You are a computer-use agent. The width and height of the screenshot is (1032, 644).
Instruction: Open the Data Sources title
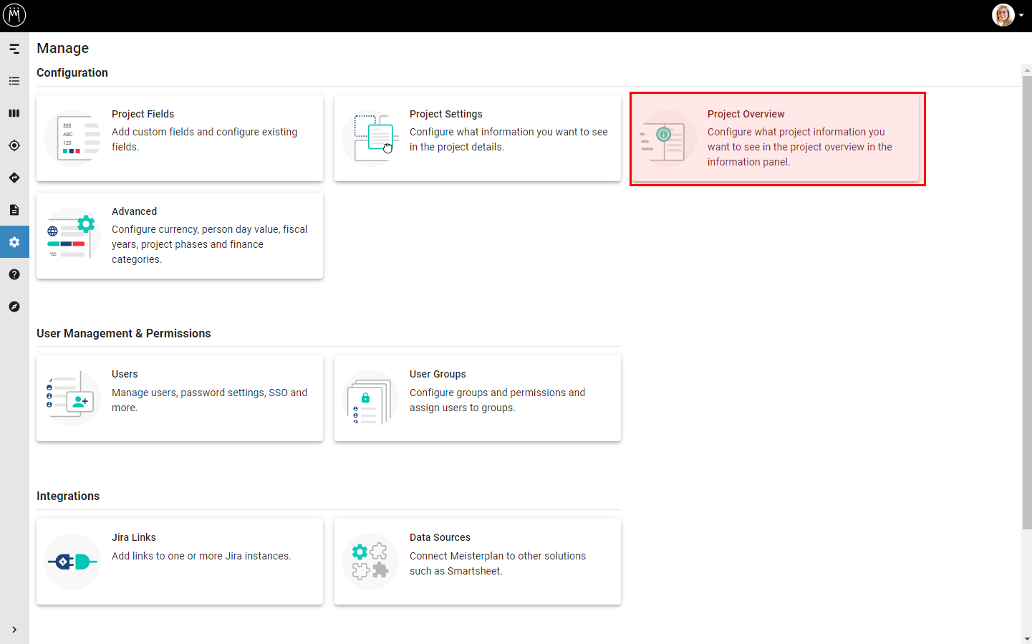(440, 537)
